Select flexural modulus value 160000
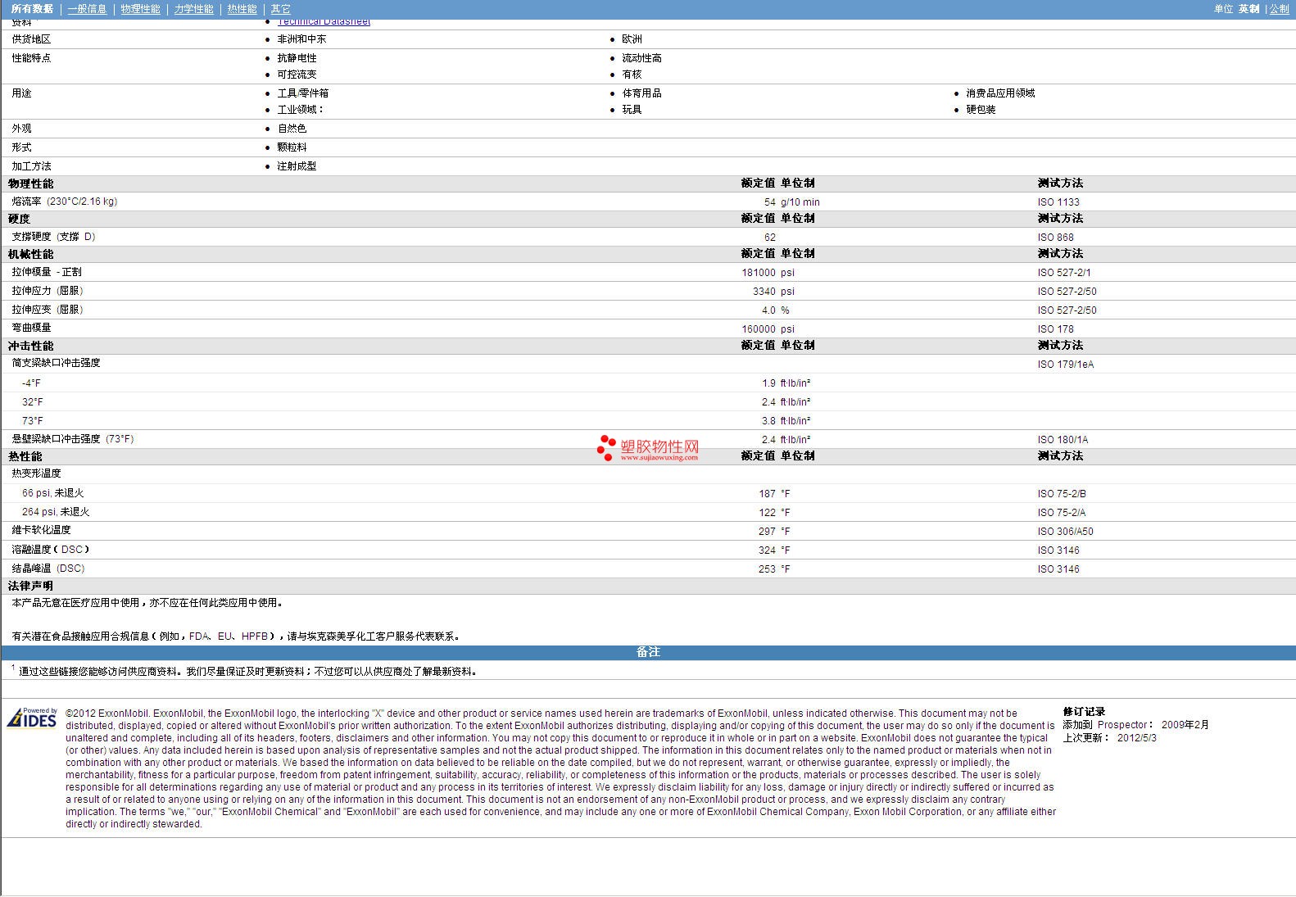Image resolution: width=1296 pixels, height=897 pixels. [759, 329]
